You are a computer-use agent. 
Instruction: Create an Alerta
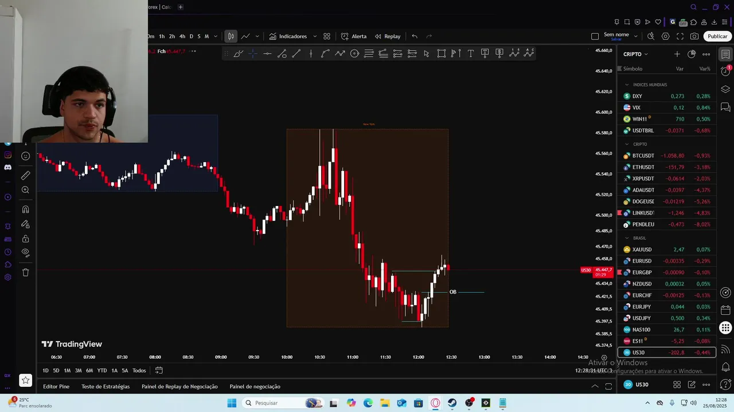point(354,36)
